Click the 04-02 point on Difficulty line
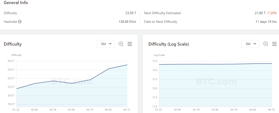This screenshot has height=113, width=279. pos(108,69)
